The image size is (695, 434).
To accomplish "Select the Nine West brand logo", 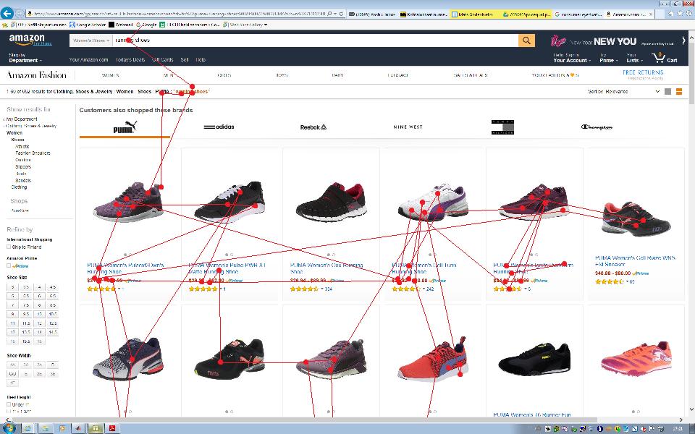I will click(x=408, y=127).
